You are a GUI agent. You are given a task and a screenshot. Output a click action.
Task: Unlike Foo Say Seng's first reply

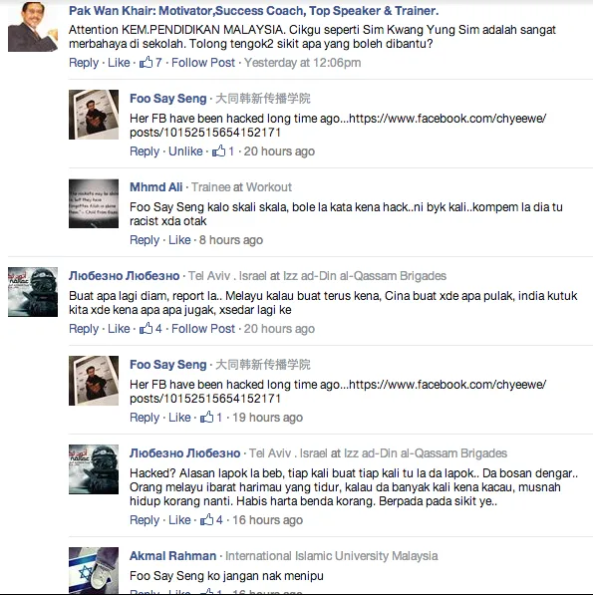pos(185,151)
